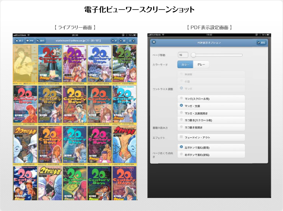The height and width of the screenshot is (211, 283).
Task: Switch color mode to グレー
Action: coord(201,65)
